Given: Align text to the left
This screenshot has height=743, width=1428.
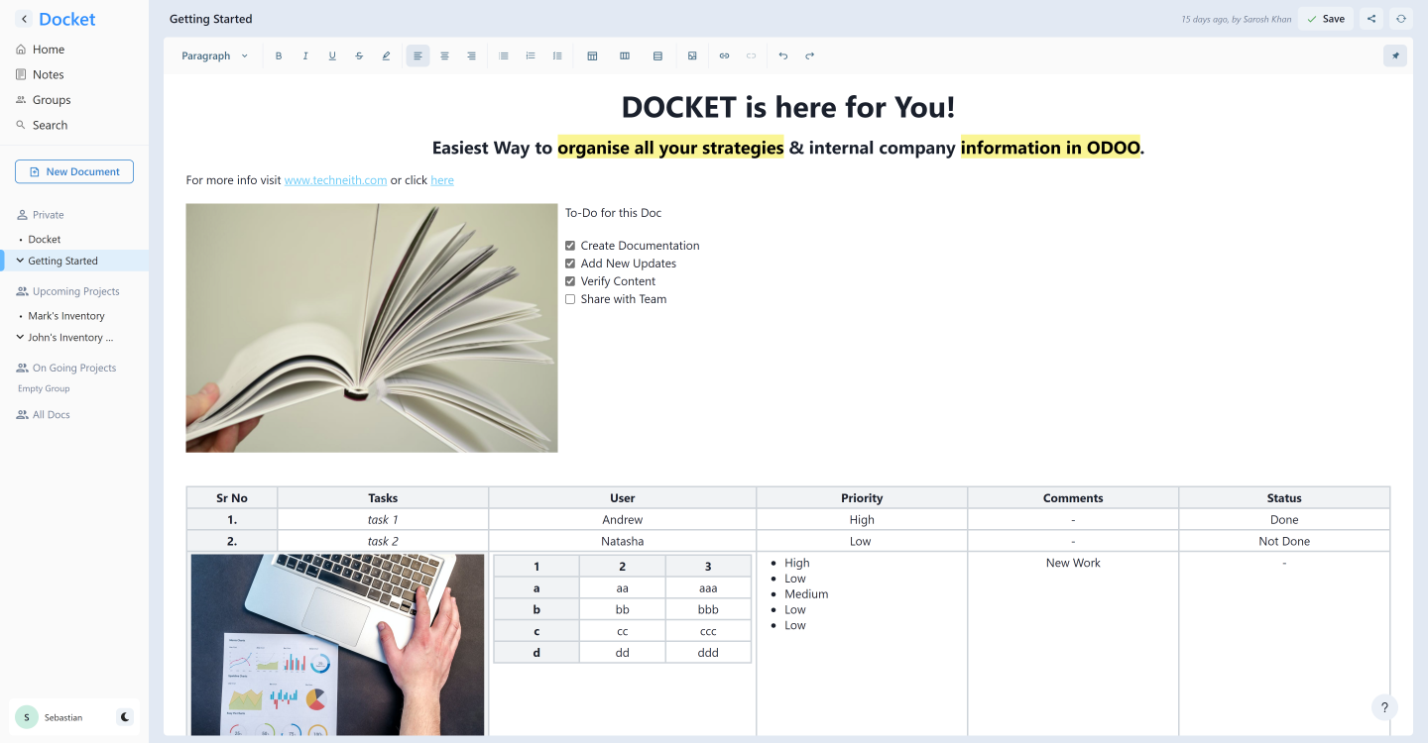Looking at the screenshot, I should point(417,55).
